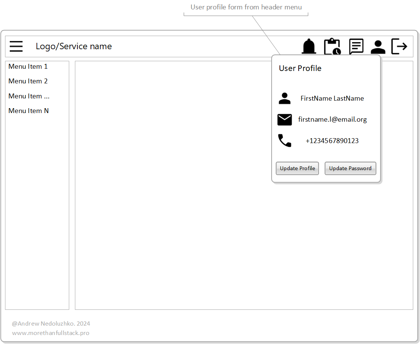Click the phone number +1234567890123

tap(332, 141)
